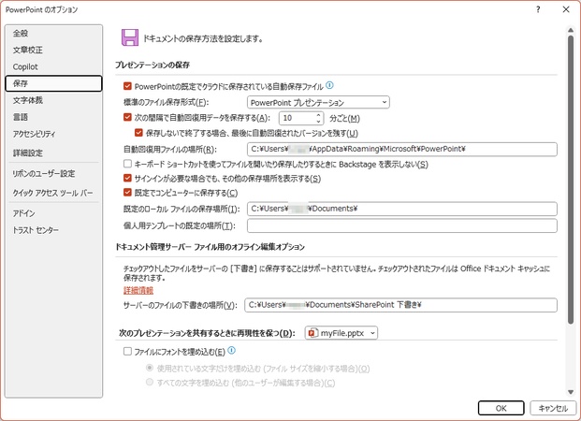Click the scrollbar down arrow
Viewport: 581px width, 421px height.
click(x=571, y=392)
